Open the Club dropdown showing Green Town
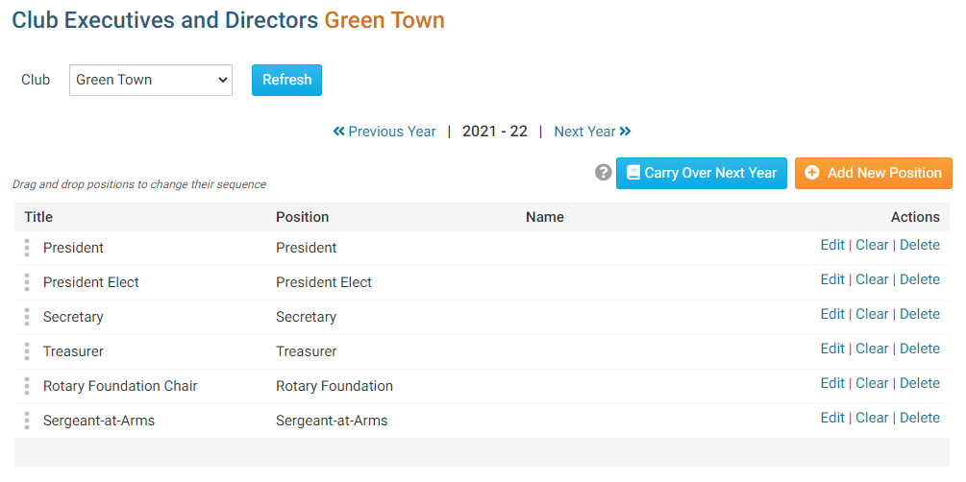Image resolution: width=966 pixels, height=482 pixels. pyautogui.click(x=151, y=80)
